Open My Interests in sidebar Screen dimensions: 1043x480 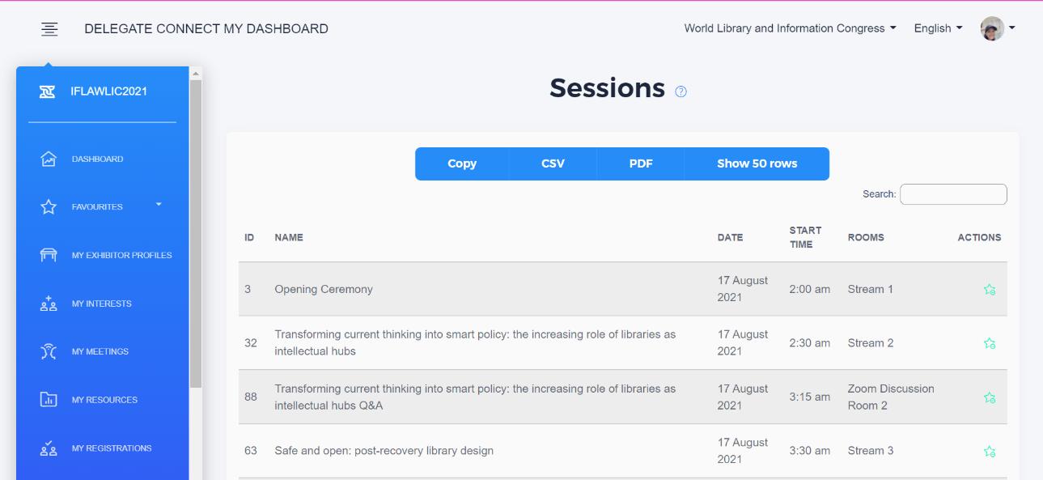[101, 304]
